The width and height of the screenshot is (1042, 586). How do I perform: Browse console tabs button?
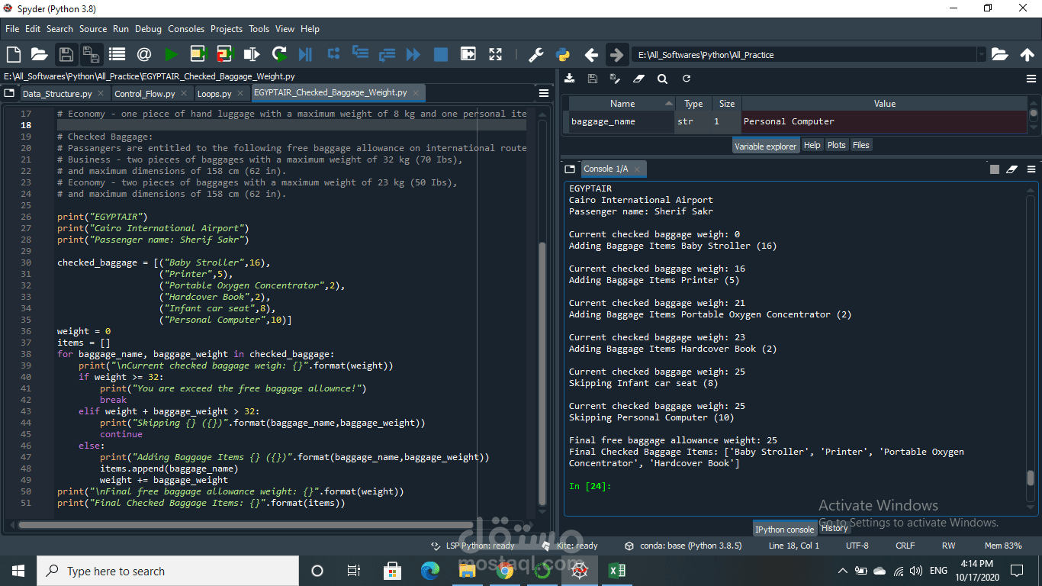coord(570,169)
